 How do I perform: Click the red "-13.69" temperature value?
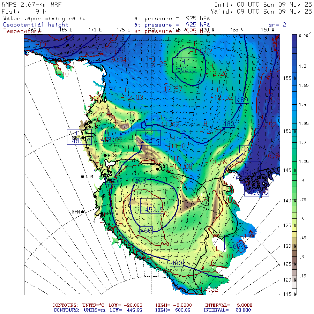(216, 162)
